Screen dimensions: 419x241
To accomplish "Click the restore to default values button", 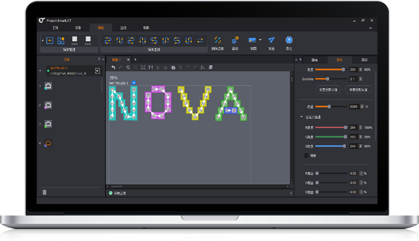I will [358, 89].
